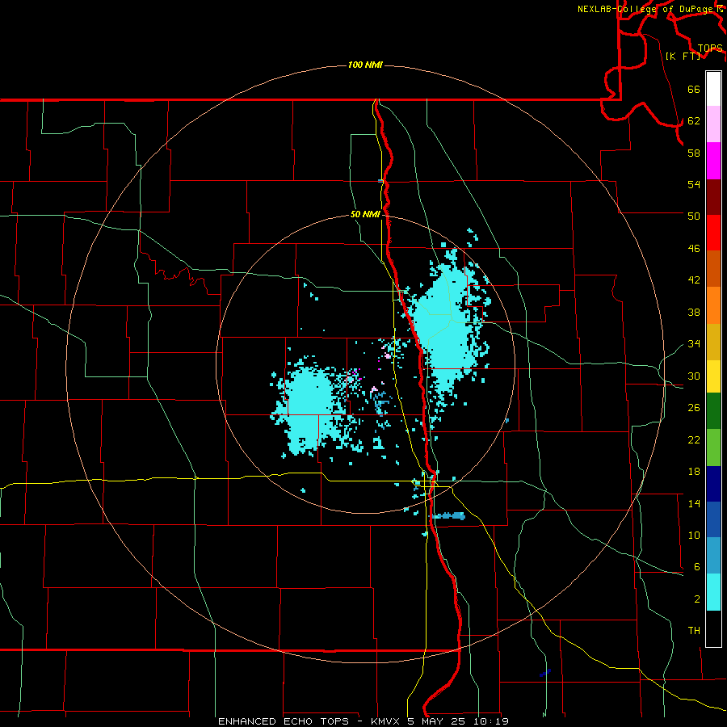Click the 'TOPS' legend title
Screen dimensions: 727x727
click(x=710, y=48)
